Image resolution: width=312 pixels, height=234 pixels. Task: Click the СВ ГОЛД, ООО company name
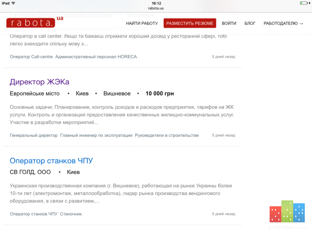(30, 172)
